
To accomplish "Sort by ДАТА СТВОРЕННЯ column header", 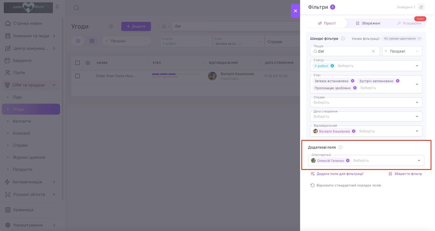I will 279,63.
